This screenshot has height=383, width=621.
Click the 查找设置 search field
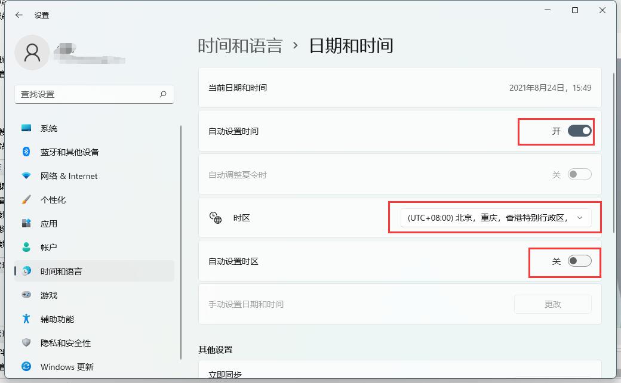click(x=94, y=94)
